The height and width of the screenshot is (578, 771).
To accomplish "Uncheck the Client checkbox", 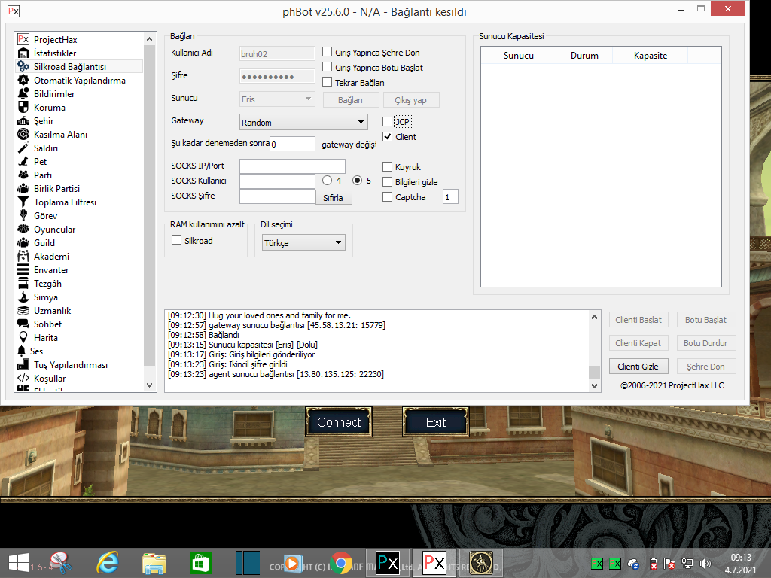I will tap(388, 137).
